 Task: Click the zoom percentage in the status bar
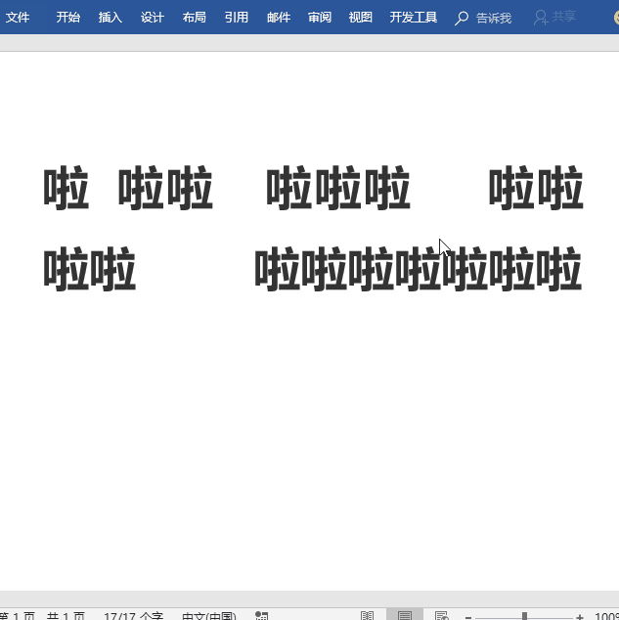[606, 616]
